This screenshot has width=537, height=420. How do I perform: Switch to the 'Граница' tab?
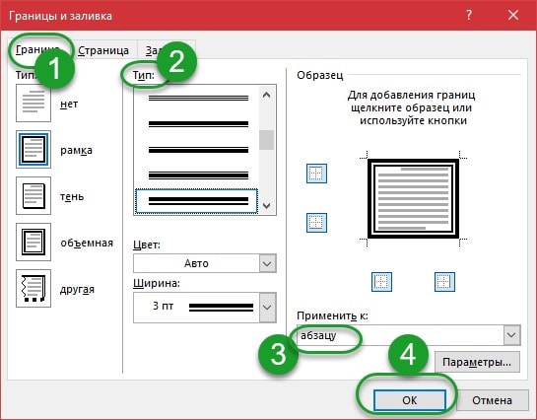[x=38, y=50]
